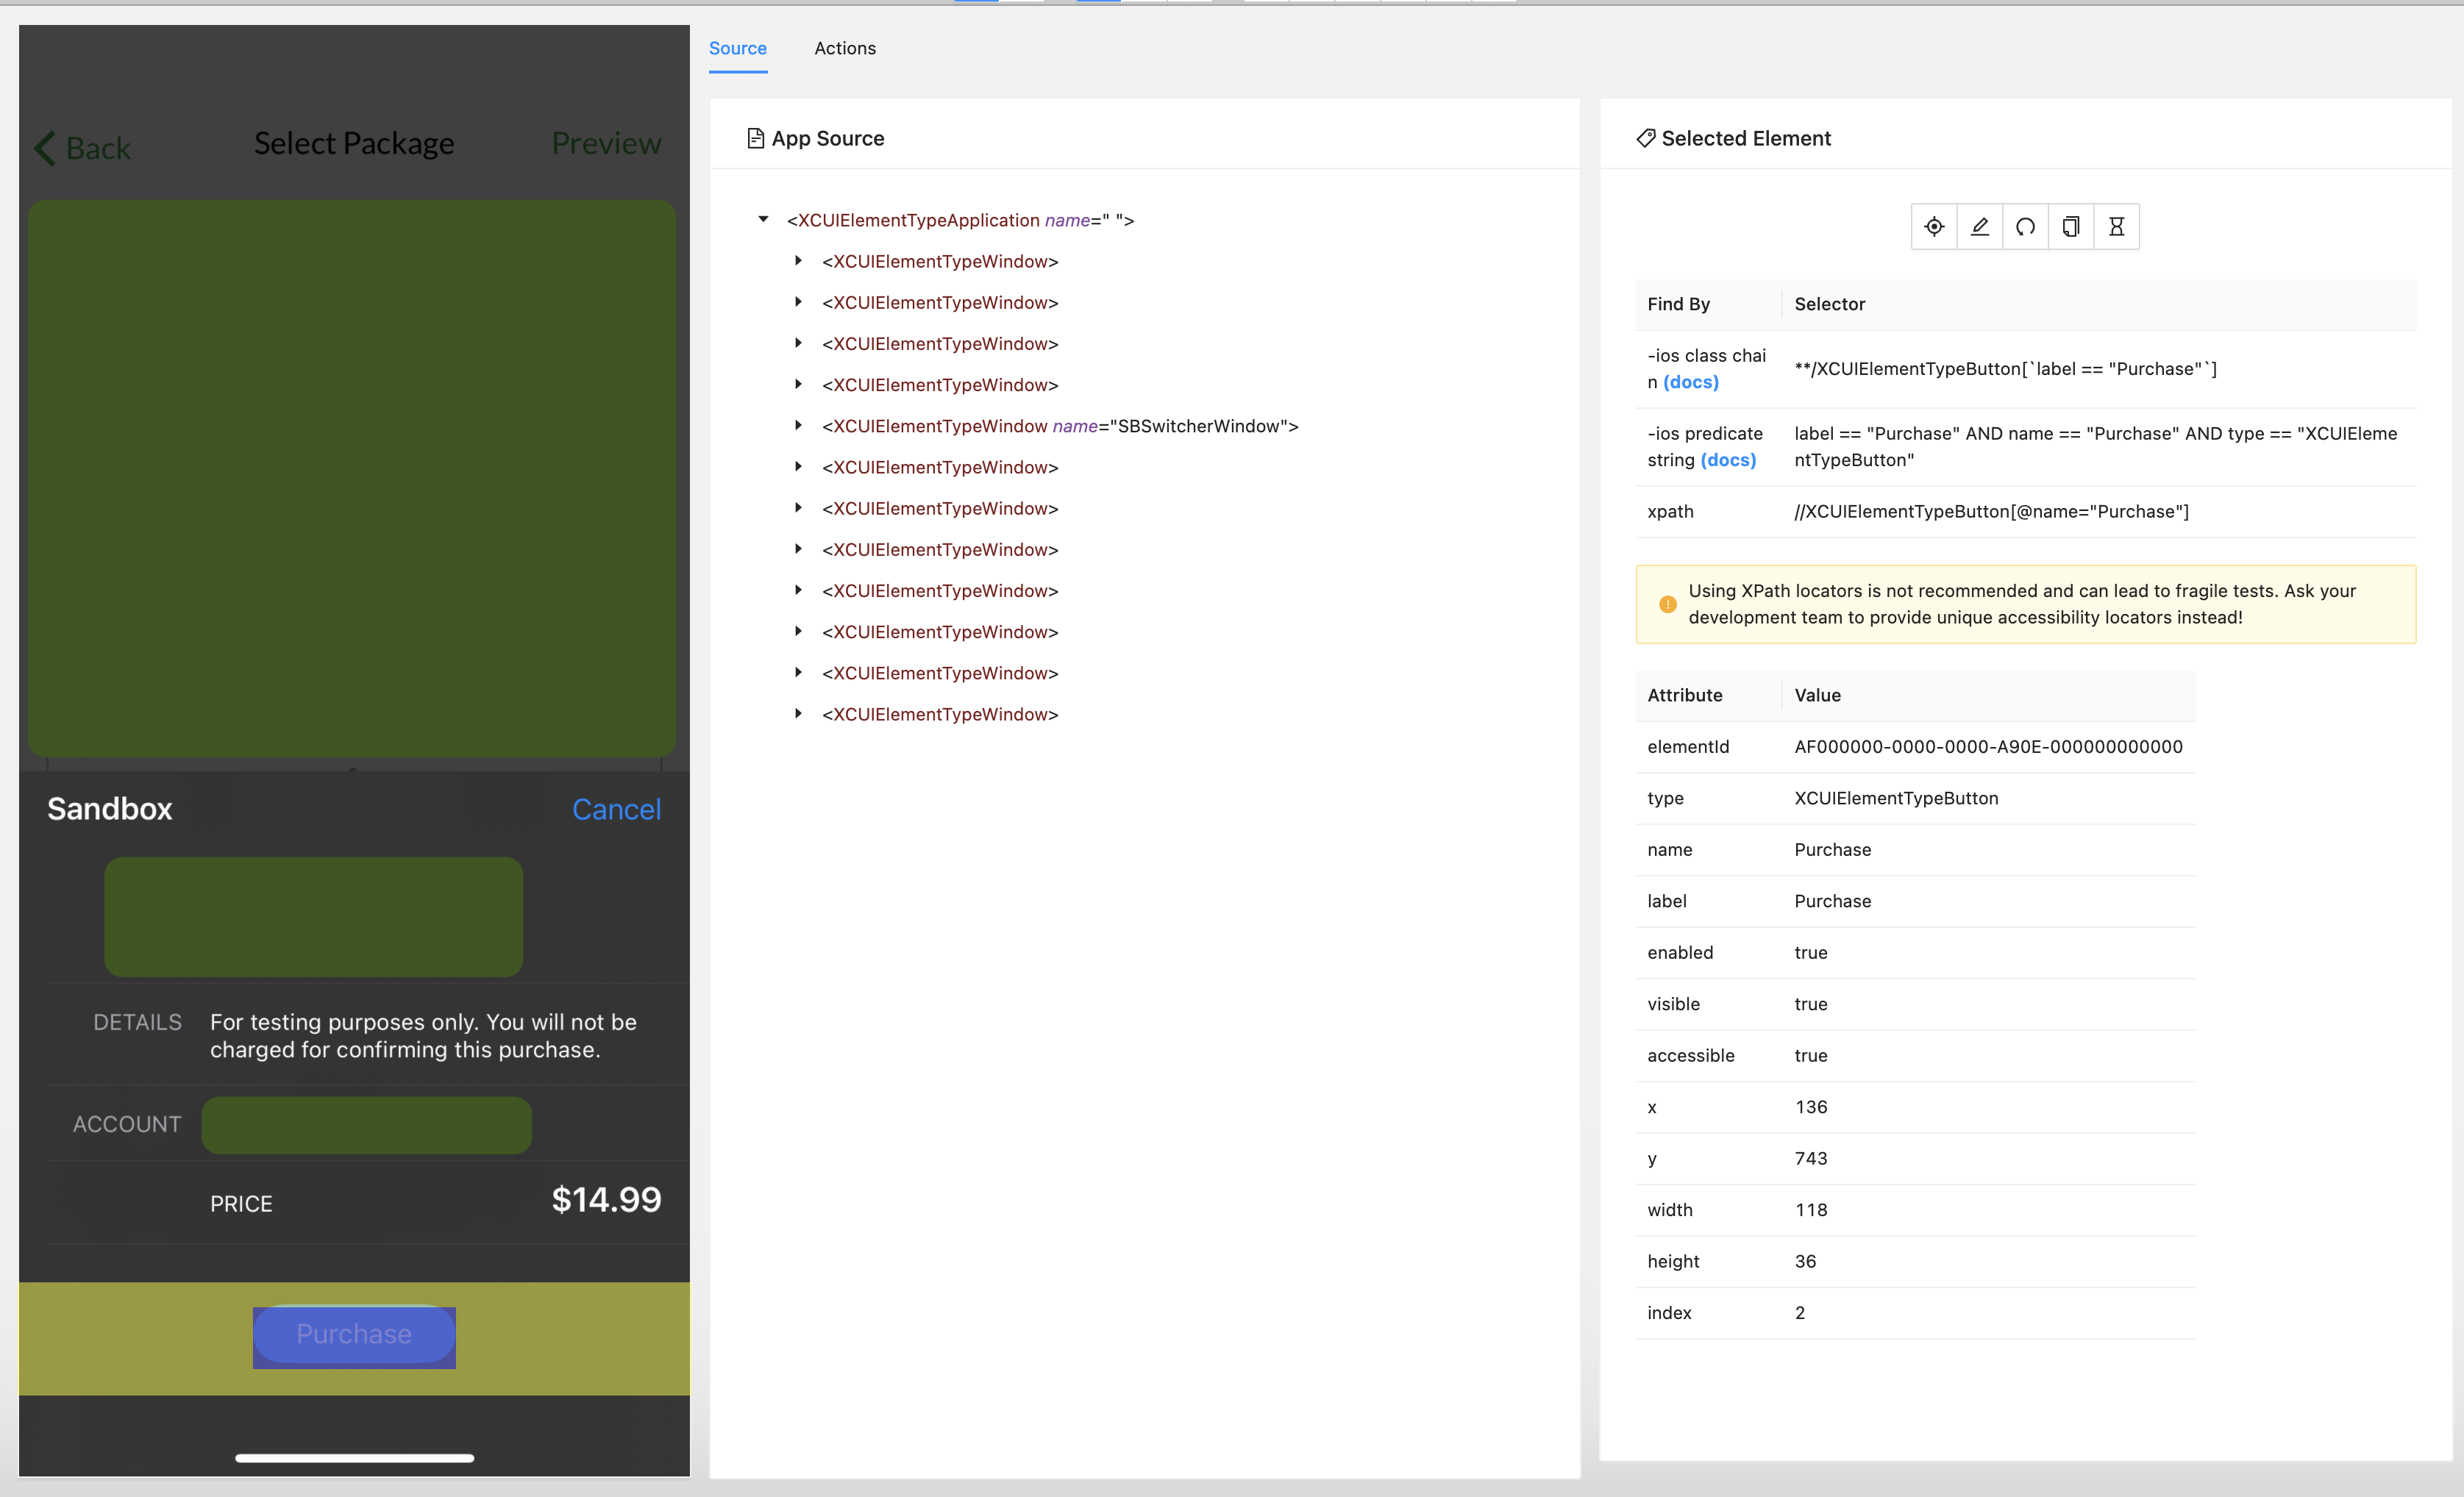Open the ios class chain docs link
Viewport: 2464px width, 1497px height.
1690,383
